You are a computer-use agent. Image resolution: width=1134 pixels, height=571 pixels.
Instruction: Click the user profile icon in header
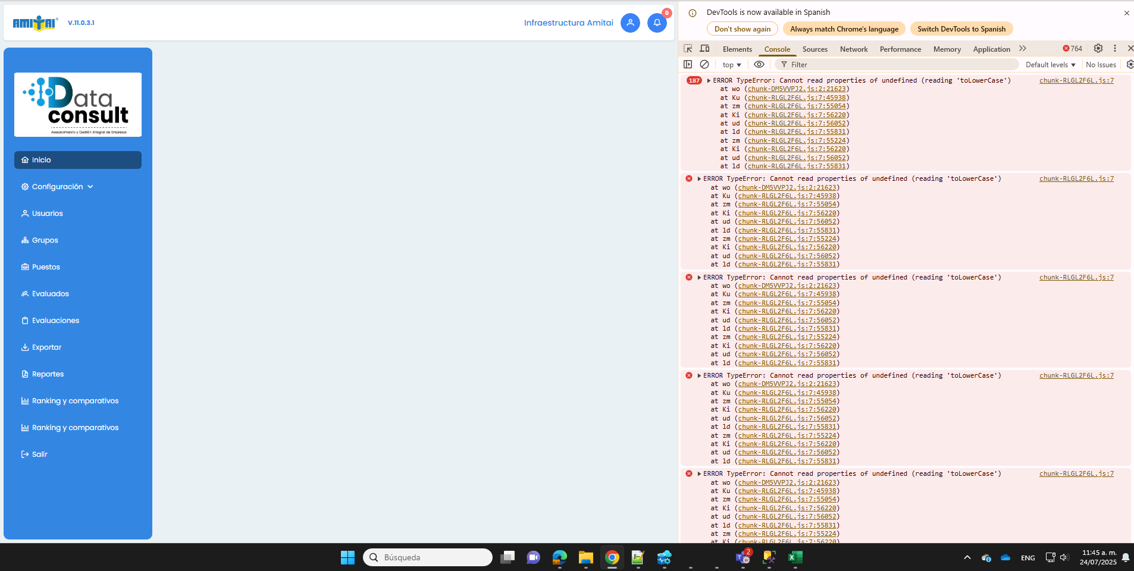pos(630,23)
